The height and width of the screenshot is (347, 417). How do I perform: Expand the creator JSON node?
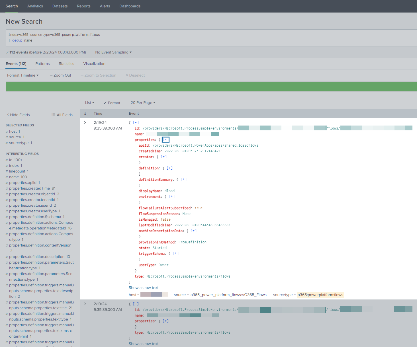point(164,157)
